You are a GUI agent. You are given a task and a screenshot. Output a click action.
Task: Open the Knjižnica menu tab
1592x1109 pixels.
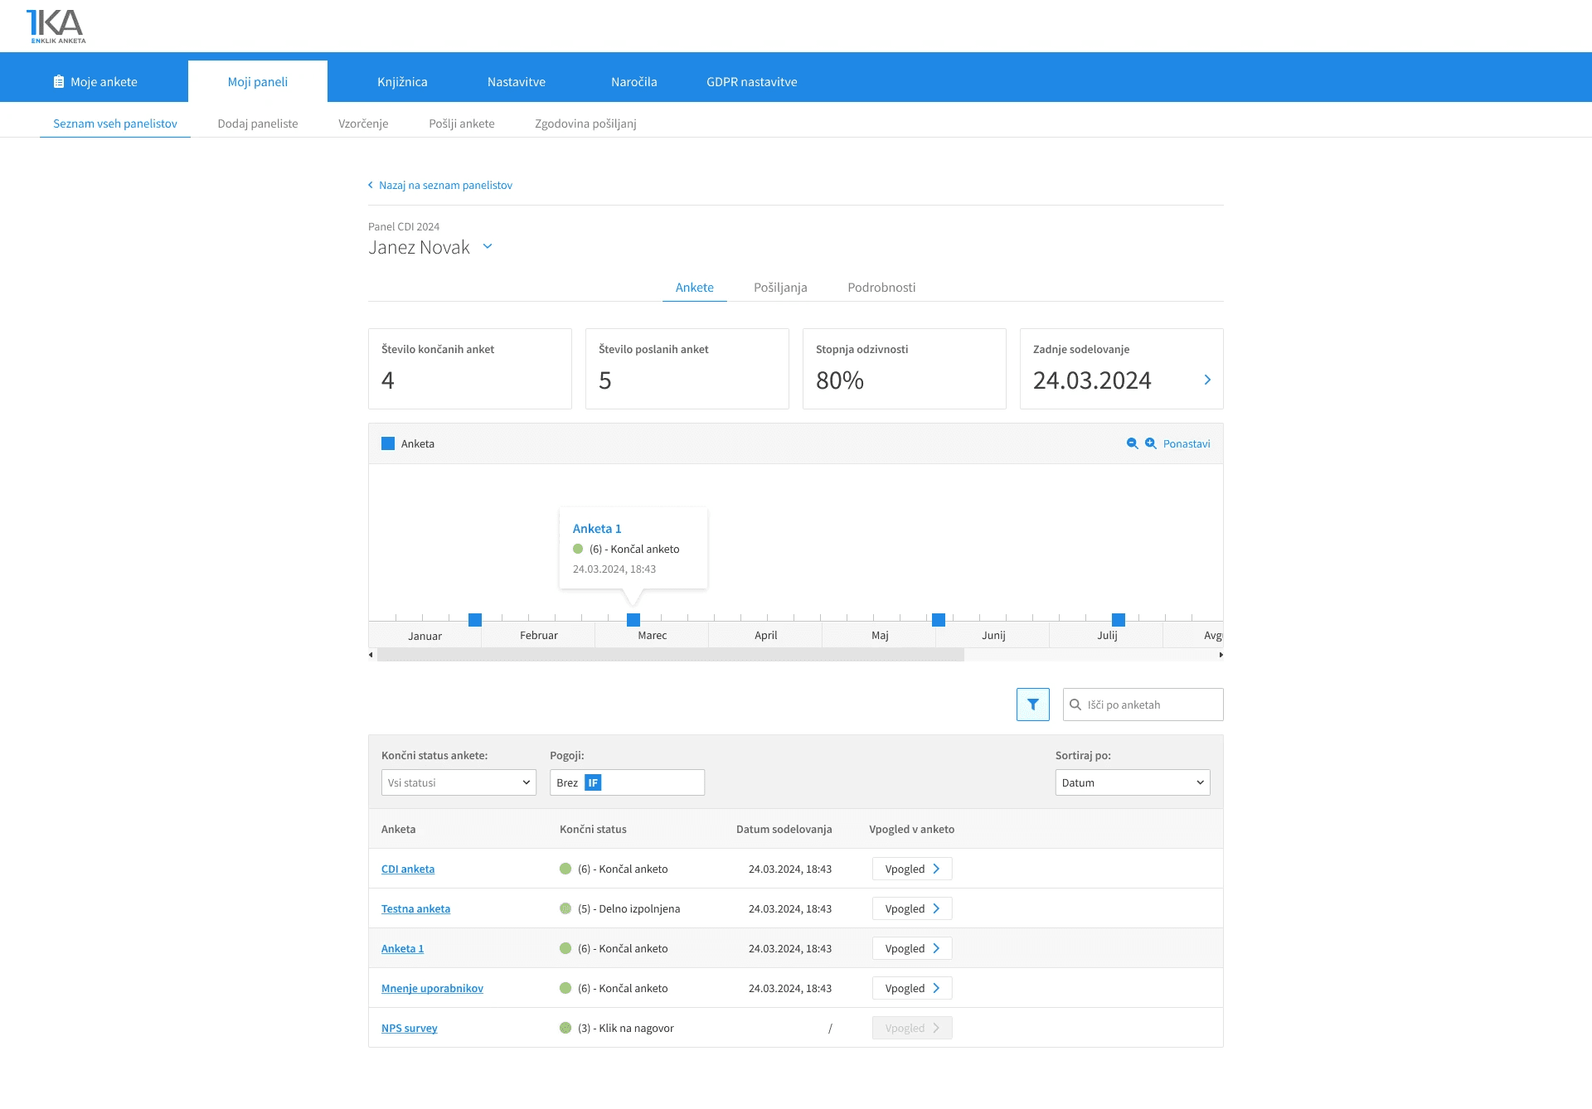[402, 82]
